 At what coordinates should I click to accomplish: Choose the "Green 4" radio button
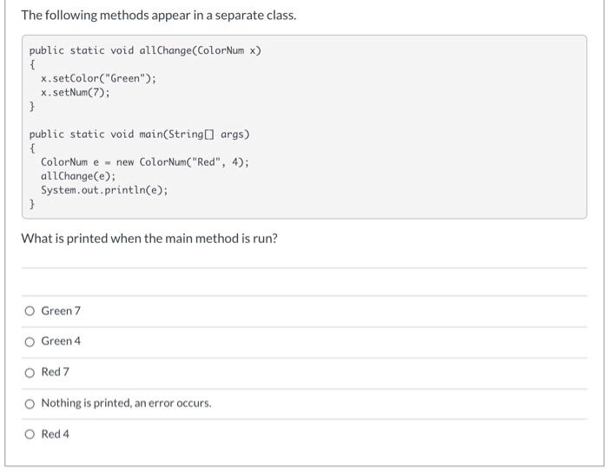click(30, 341)
